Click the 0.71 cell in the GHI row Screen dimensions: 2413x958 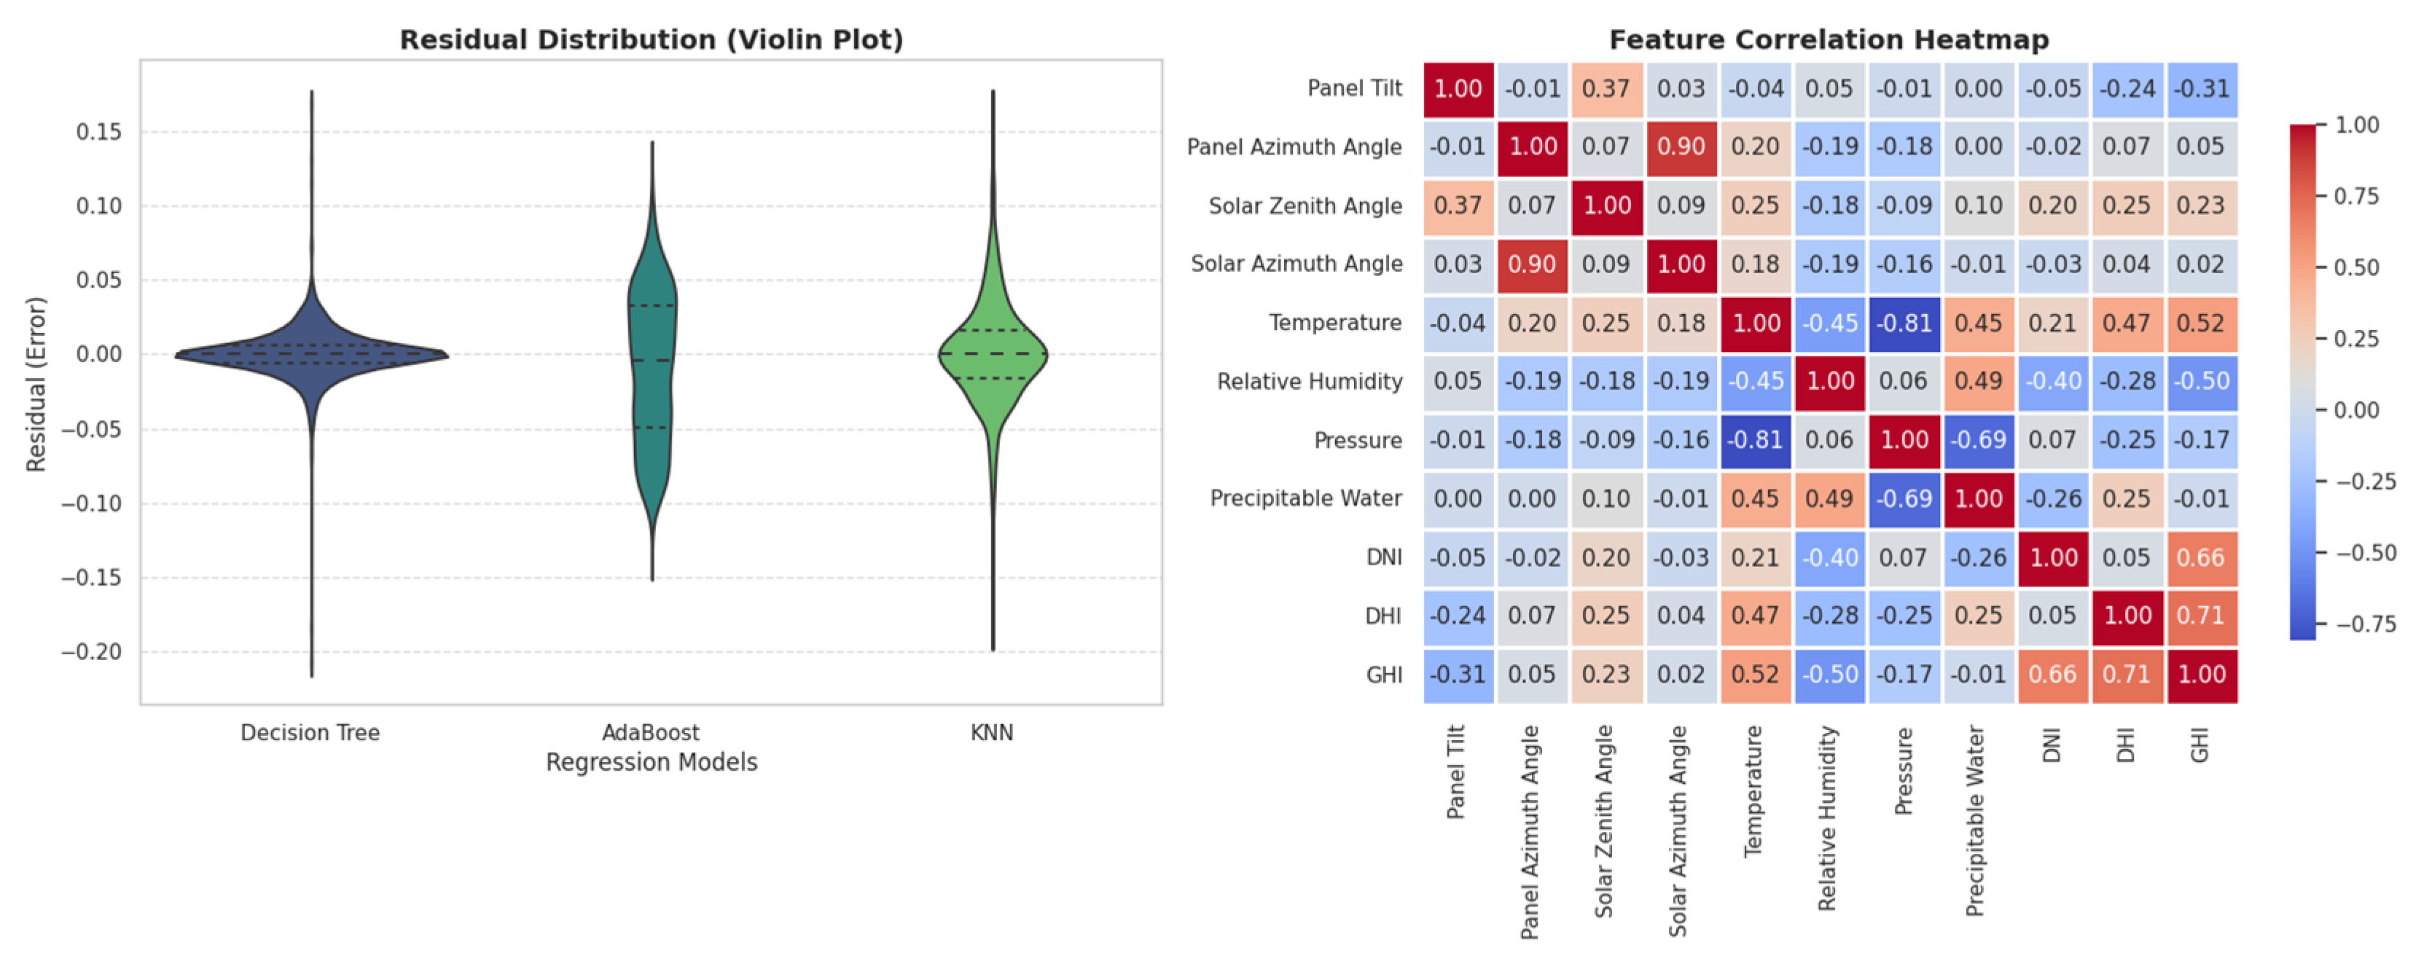(x=2127, y=675)
